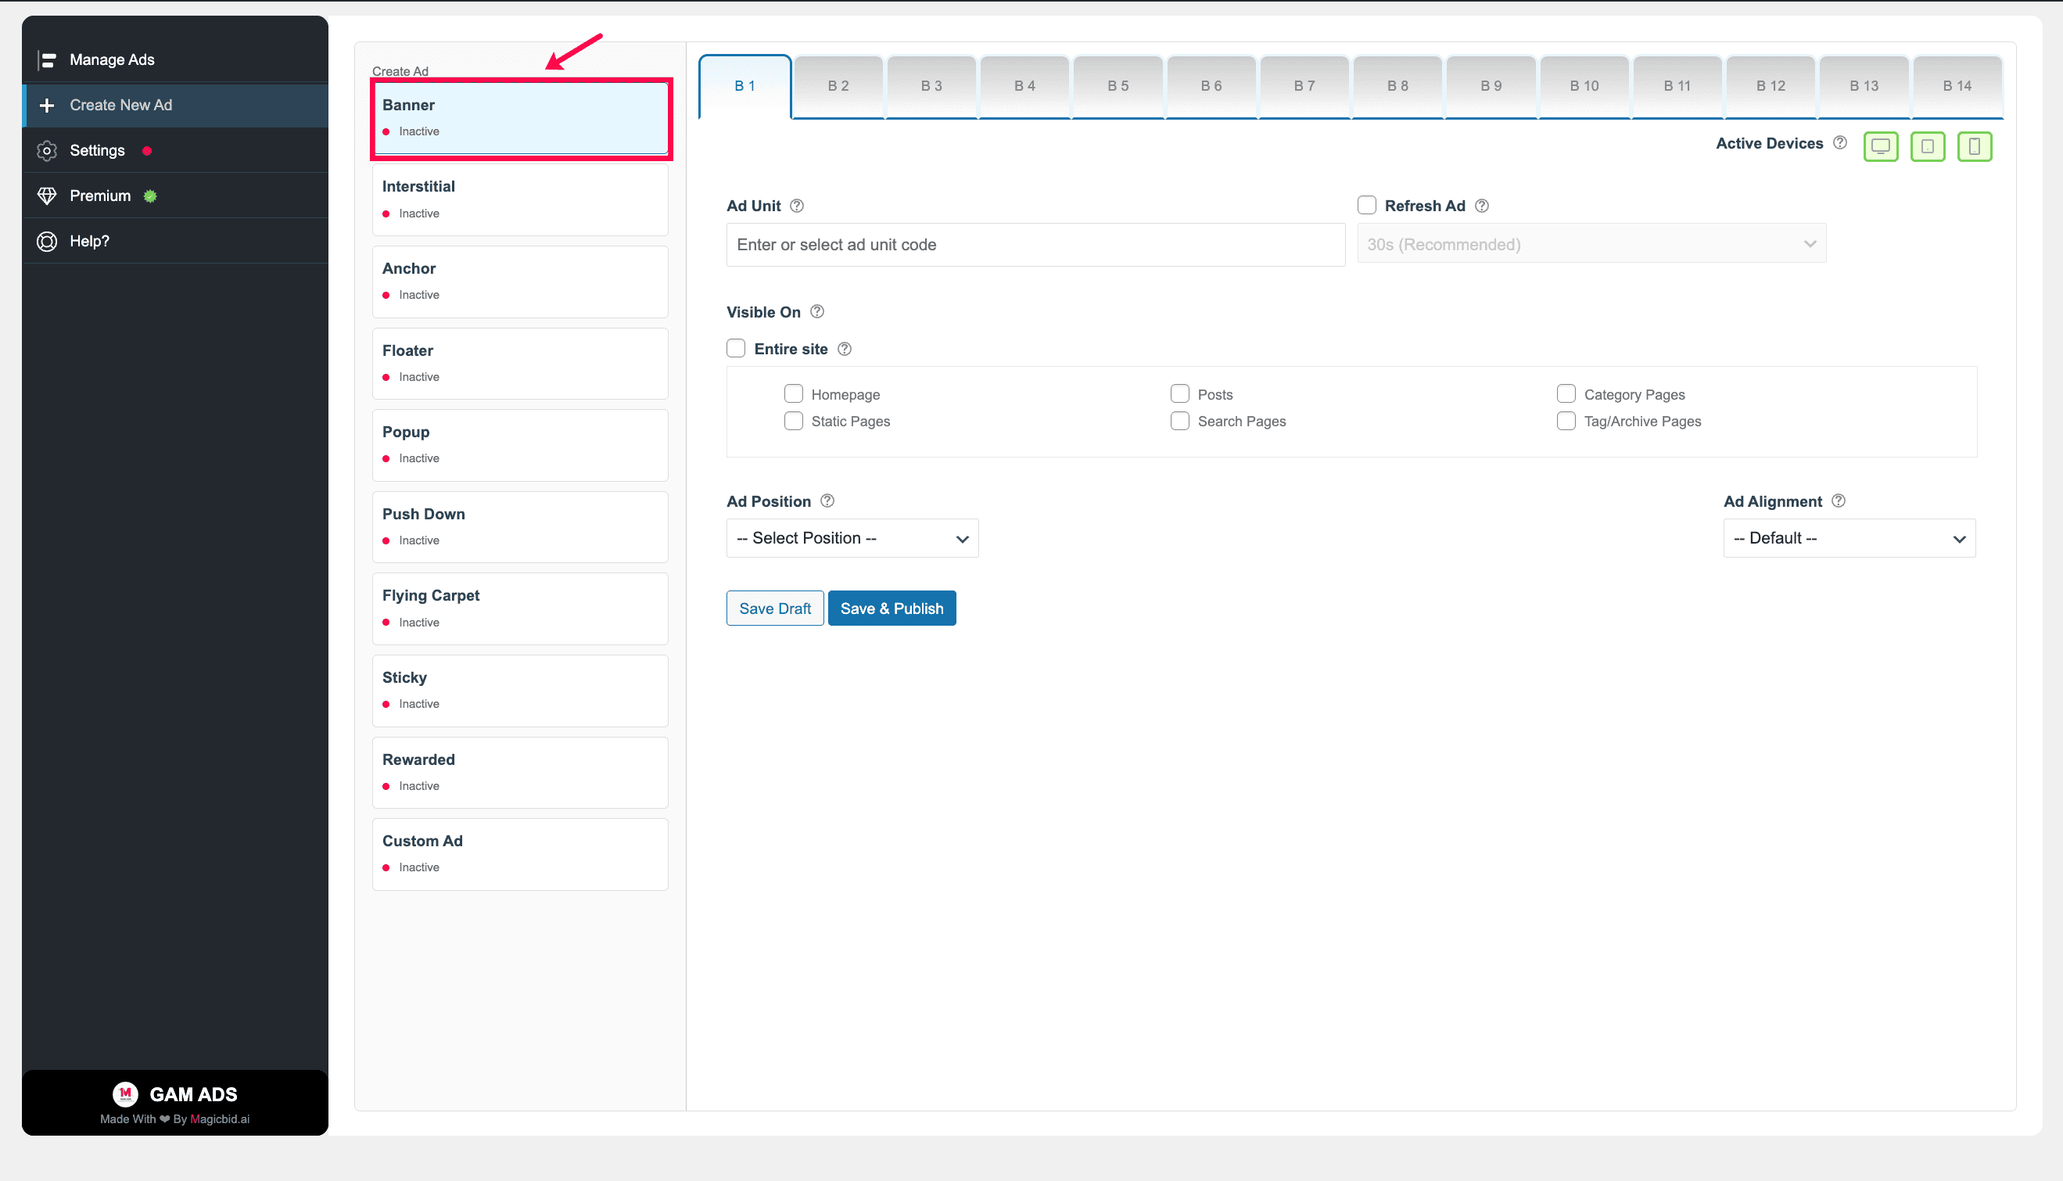Select the mobile device icon

click(x=1975, y=146)
